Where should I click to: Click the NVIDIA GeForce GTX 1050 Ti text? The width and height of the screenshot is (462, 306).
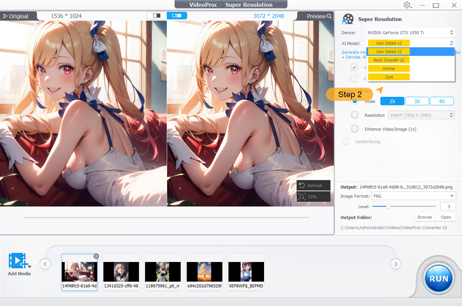[x=396, y=32]
